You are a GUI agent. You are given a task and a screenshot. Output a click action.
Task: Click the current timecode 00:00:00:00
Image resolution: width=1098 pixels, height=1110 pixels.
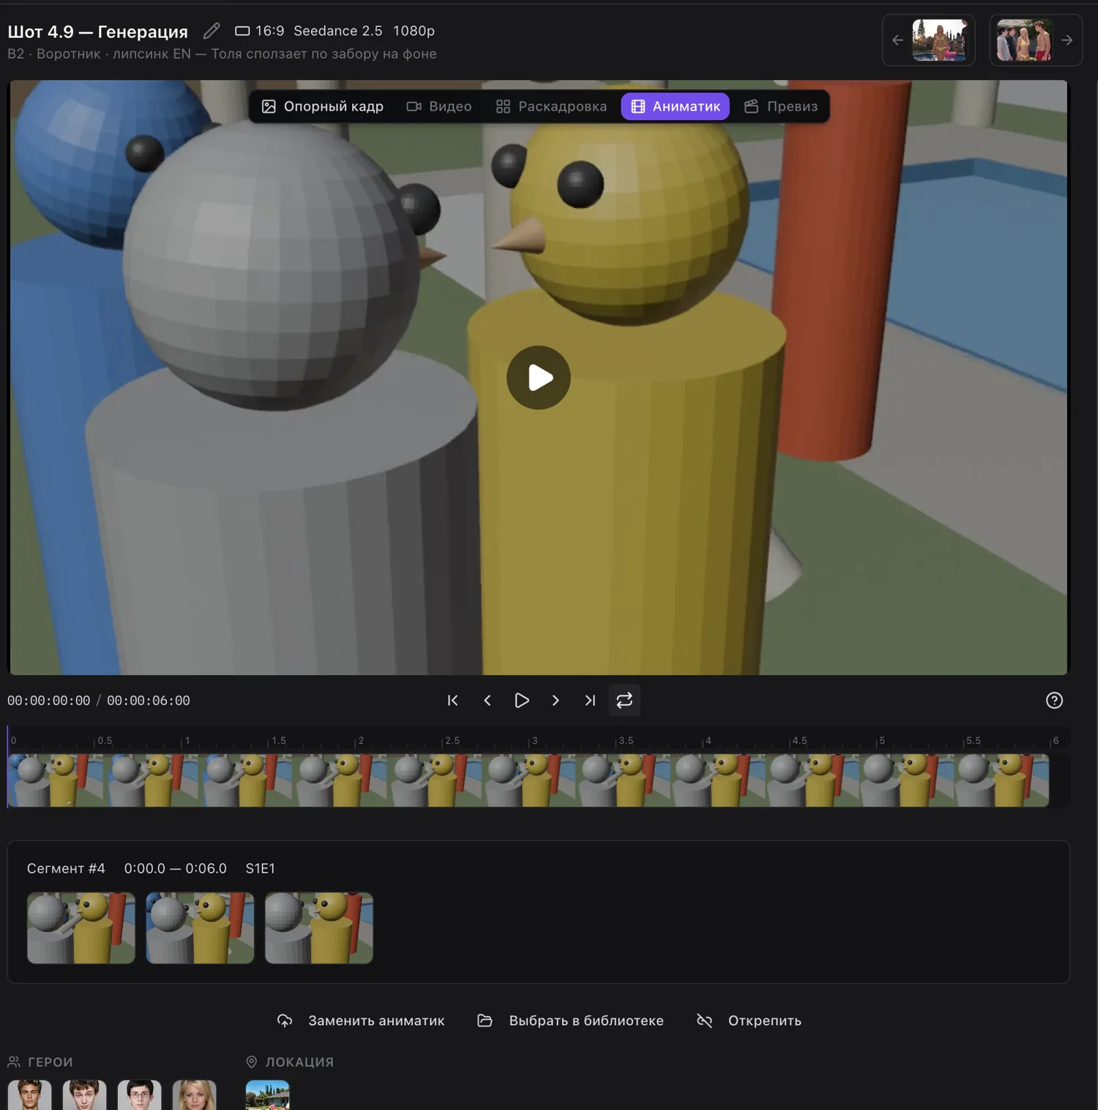coord(49,701)
